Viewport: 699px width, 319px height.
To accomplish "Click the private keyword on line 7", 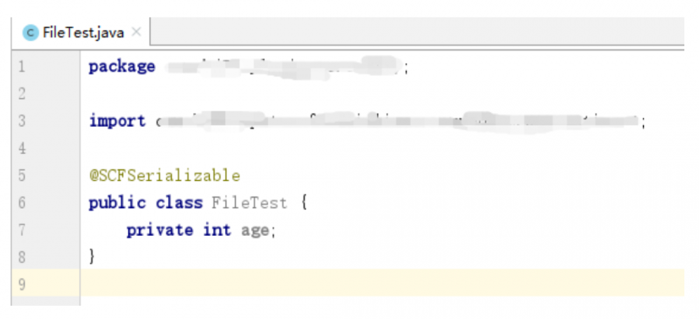I will (159, 230).
